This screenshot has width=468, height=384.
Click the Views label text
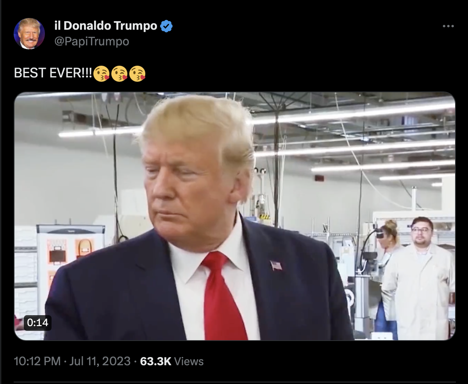189,361
